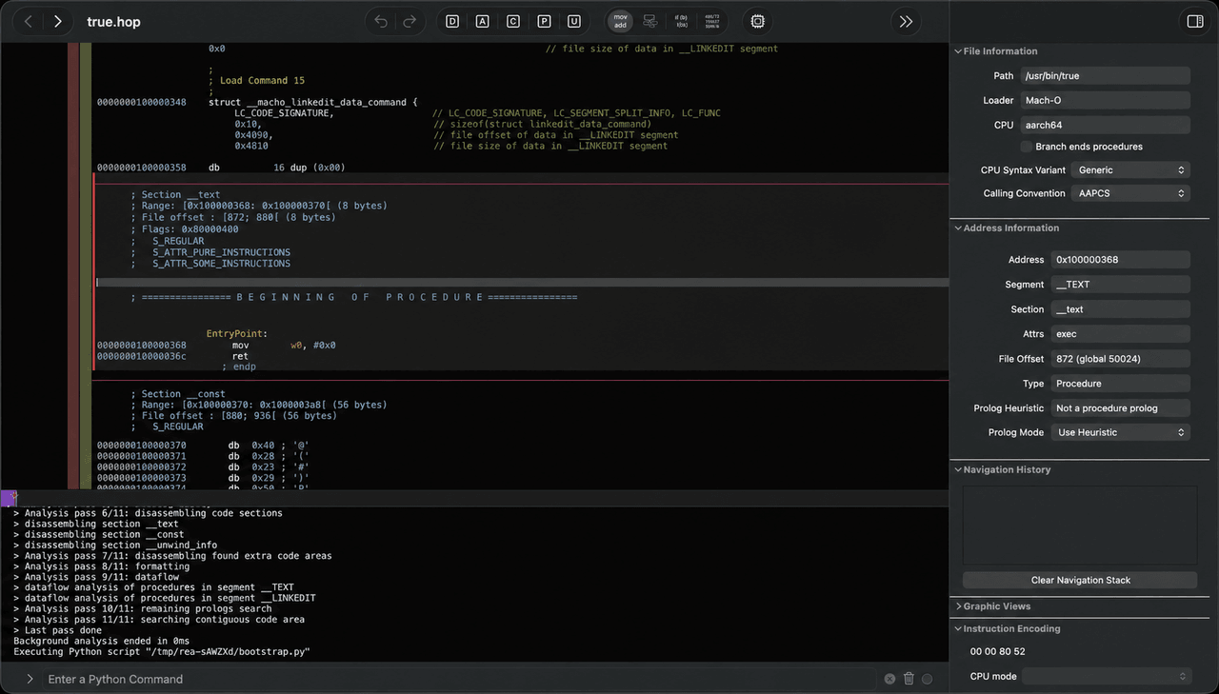Mark selection as Code with C button
This screenshot has width=1219, height=694.
(513, 21)
